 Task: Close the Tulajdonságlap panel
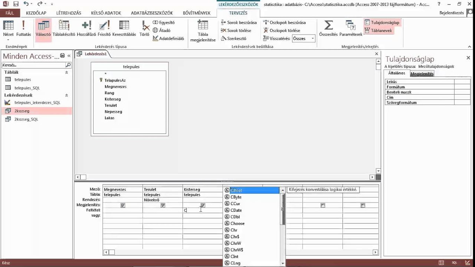[x=468, y=58]
